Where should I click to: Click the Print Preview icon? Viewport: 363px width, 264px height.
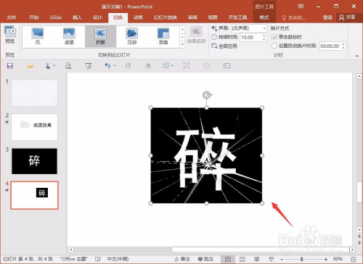(x=68, y=66)
